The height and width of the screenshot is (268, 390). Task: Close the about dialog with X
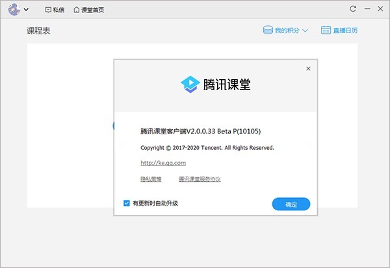(x=308, y=69)
